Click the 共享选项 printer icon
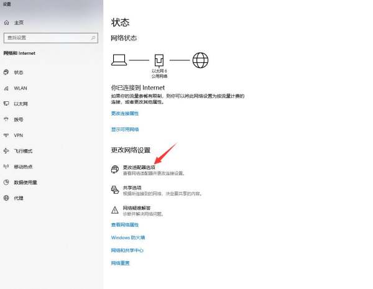This screenshot has width=373, height=289. [x=115, y=190]
